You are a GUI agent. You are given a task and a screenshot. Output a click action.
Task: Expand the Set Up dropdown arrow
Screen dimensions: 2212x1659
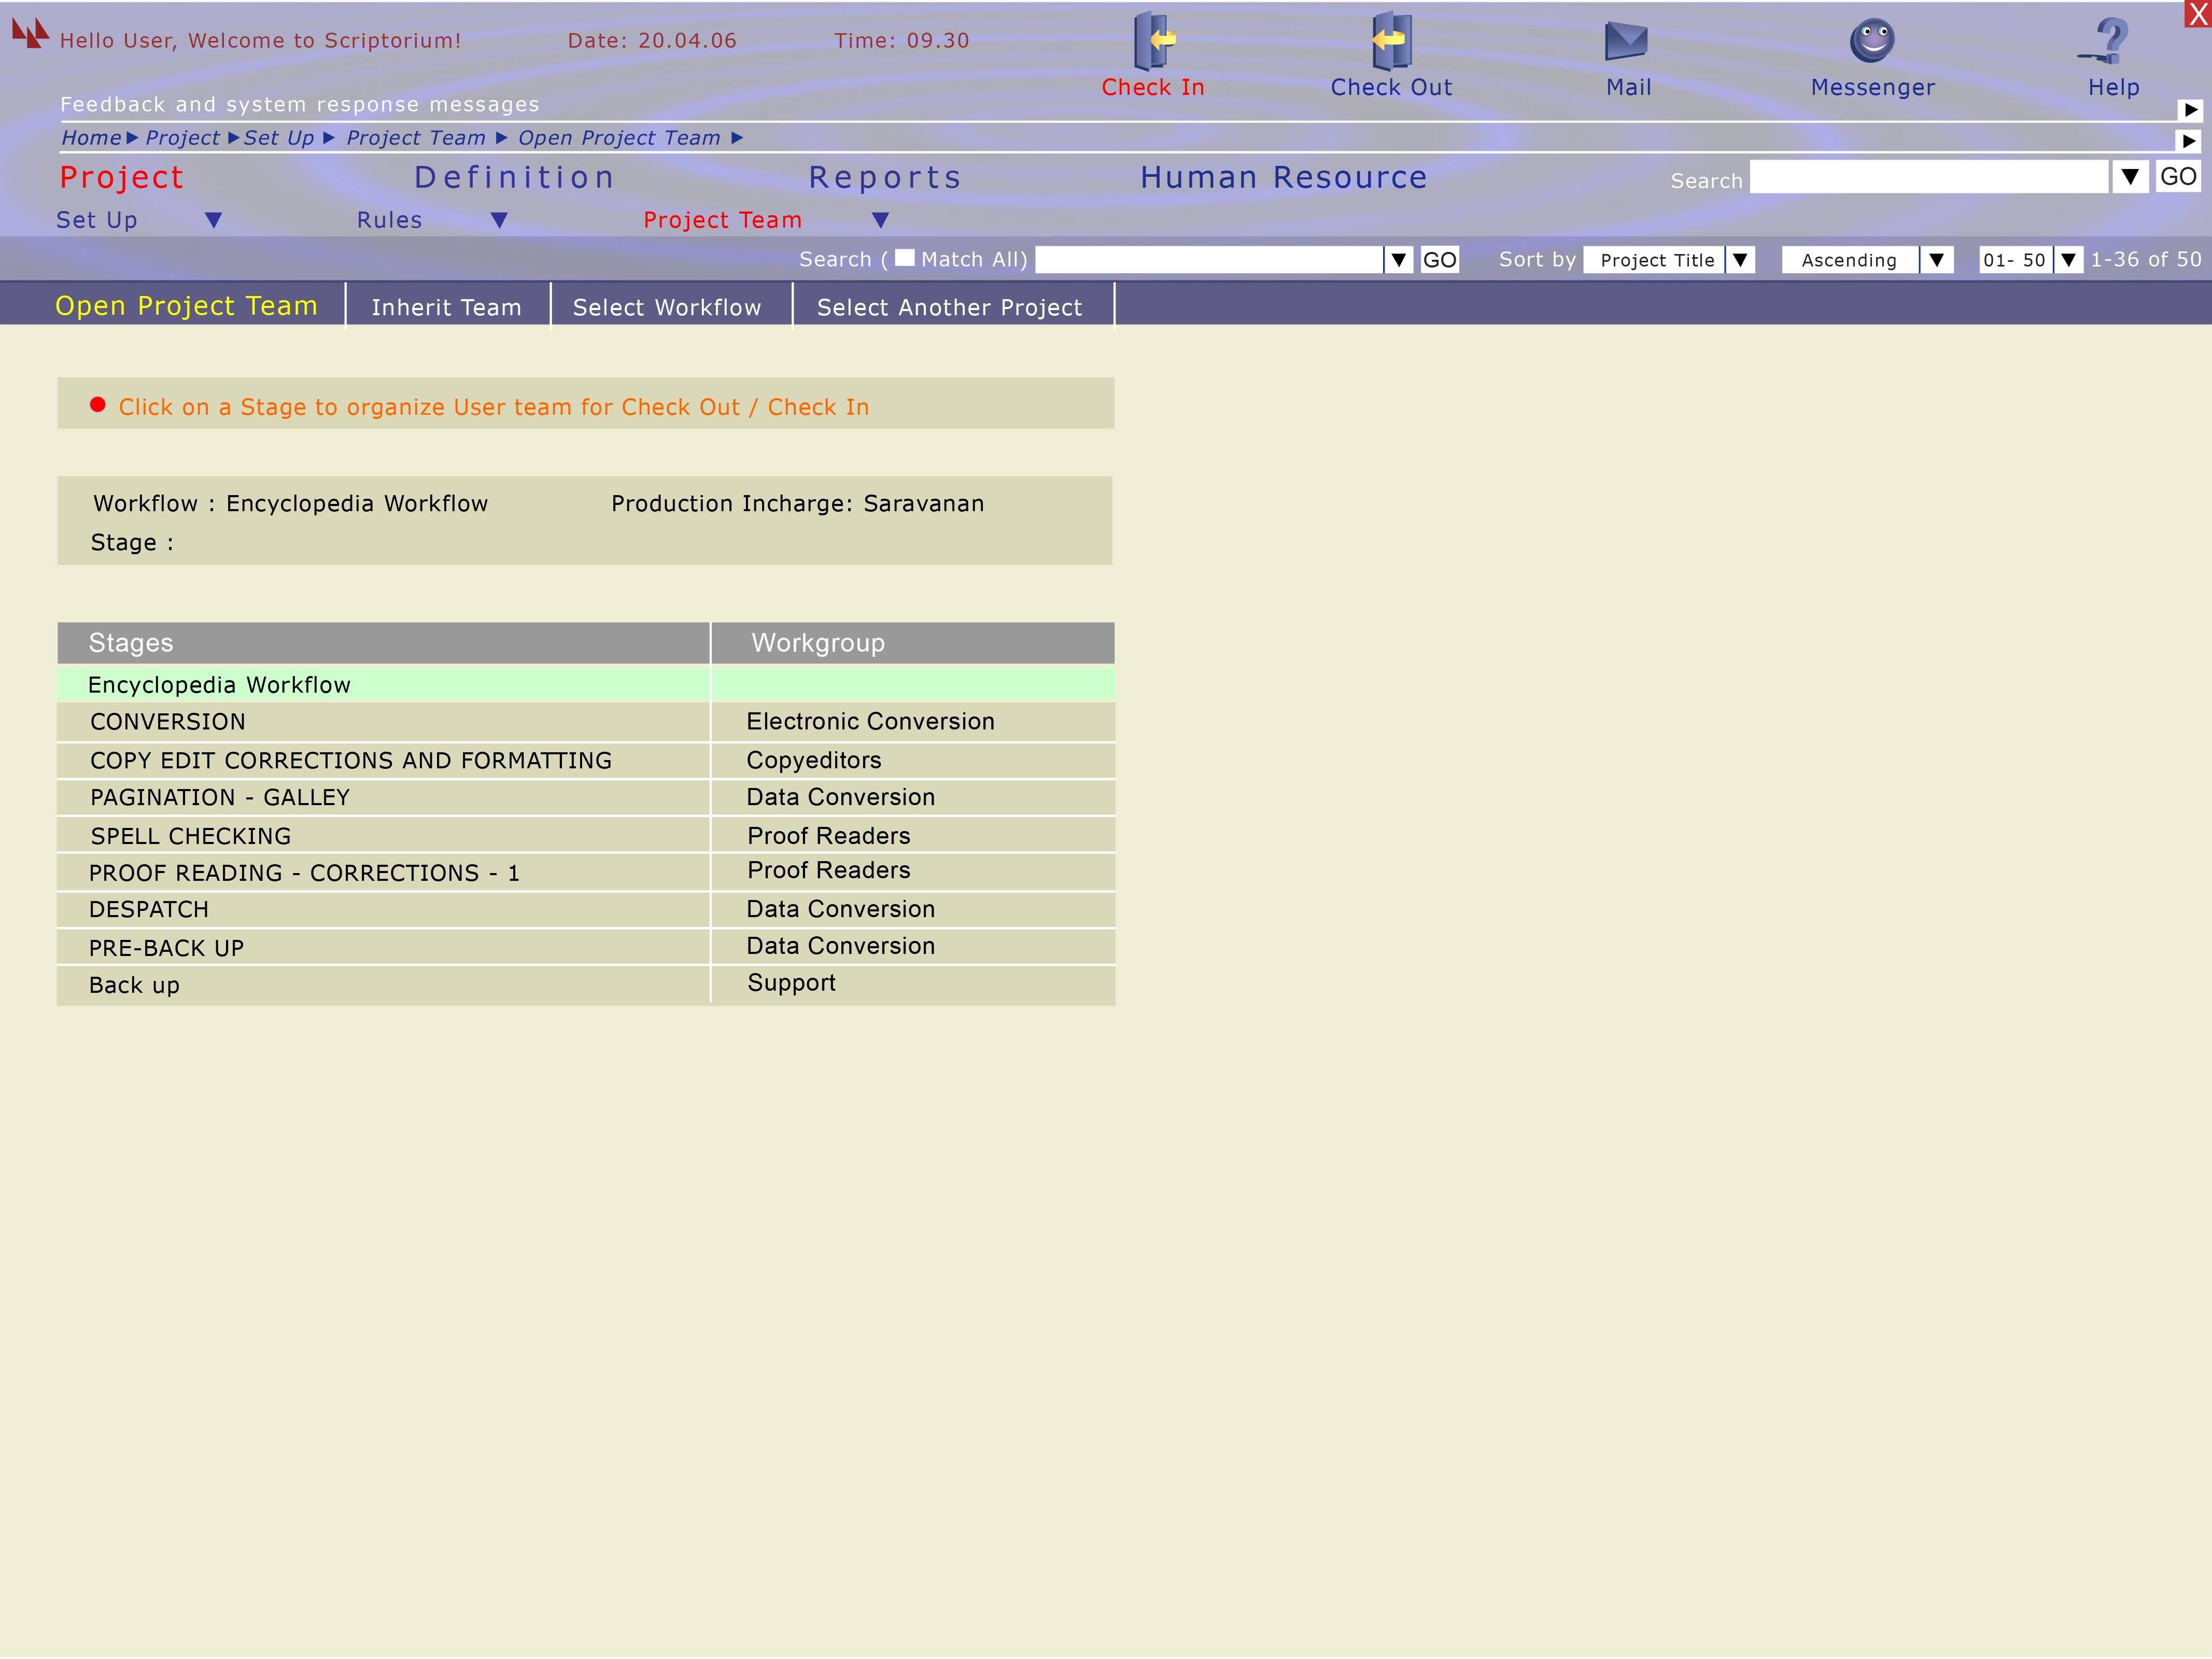(213, 220)
